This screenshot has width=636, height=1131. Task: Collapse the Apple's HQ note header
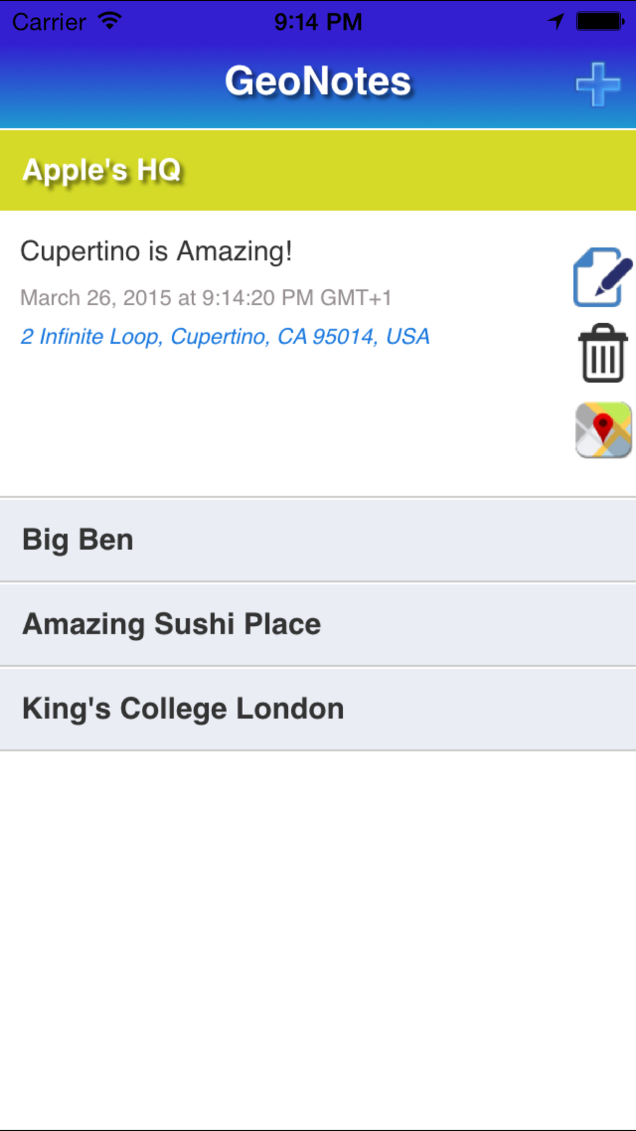pos(318,170)
